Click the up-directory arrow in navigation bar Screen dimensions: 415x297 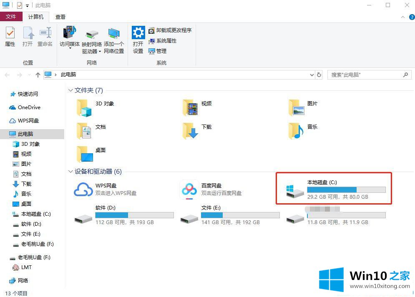pos(38,75)
